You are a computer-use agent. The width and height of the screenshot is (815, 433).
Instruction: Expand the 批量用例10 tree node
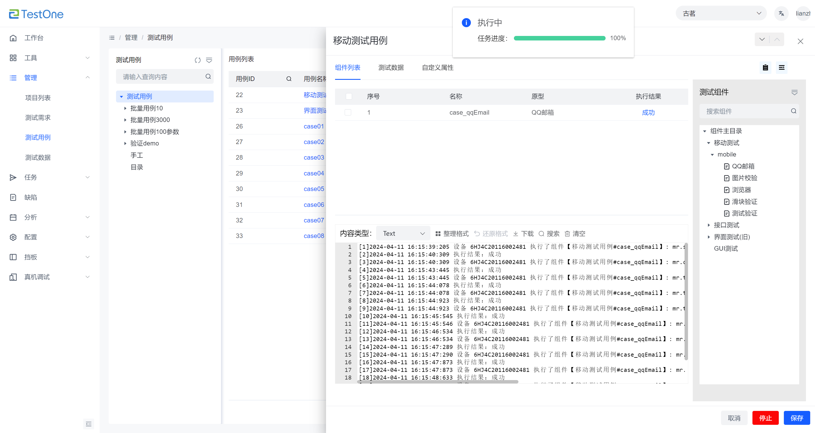(125, 109)
